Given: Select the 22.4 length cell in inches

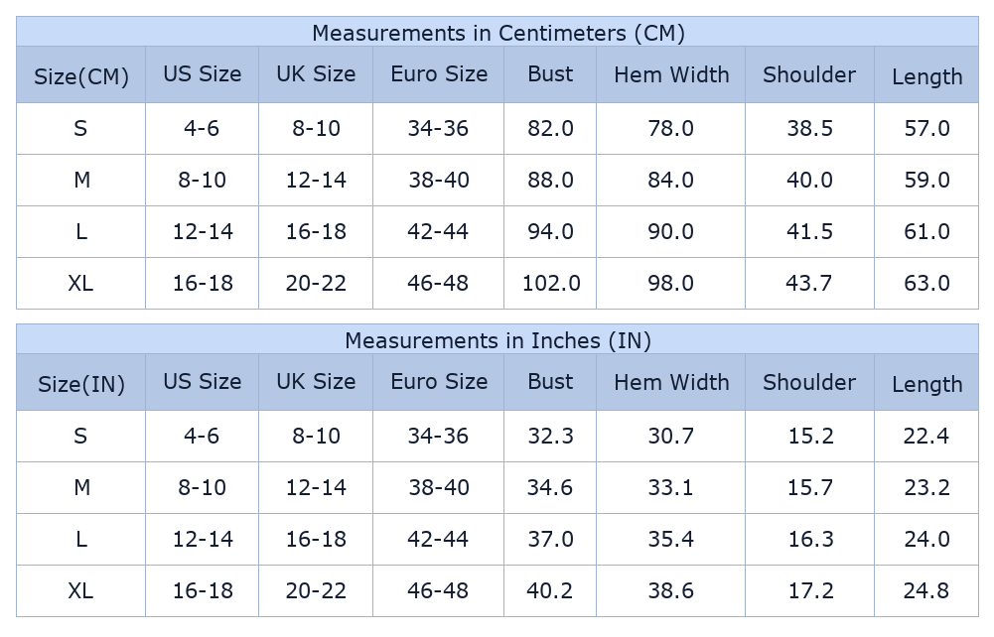Looking at the screenshot, I should click(926, 436).
